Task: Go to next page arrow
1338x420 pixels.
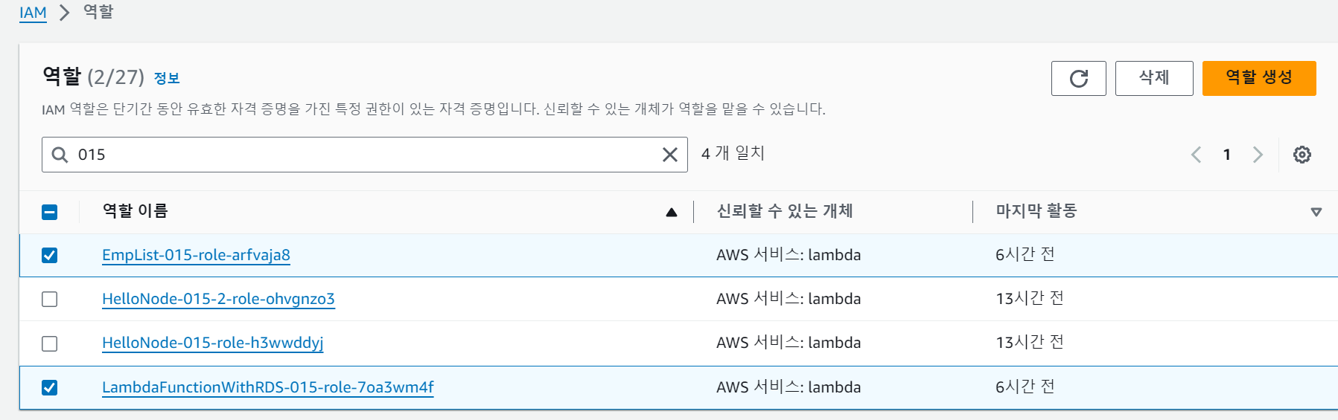Action: point(1258,155)
